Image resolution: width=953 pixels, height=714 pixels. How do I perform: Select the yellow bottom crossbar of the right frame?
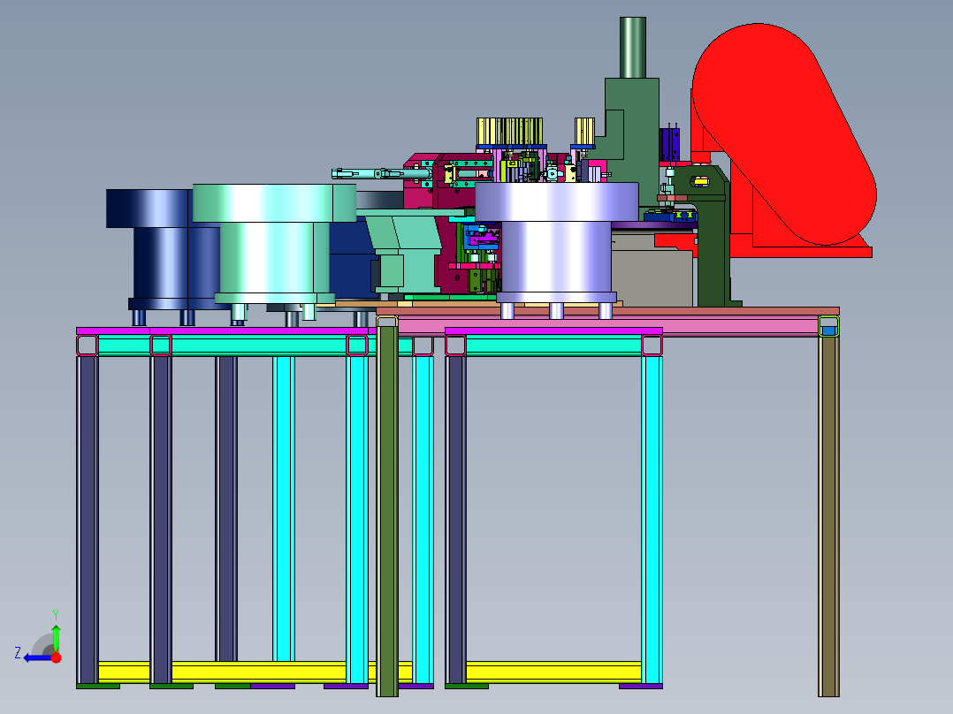coord(553,672)
